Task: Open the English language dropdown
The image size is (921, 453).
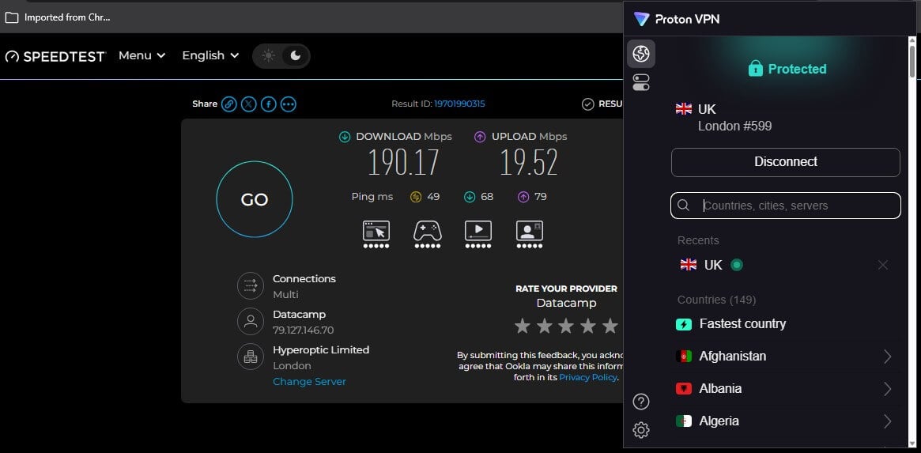Action: pos(210,56)
